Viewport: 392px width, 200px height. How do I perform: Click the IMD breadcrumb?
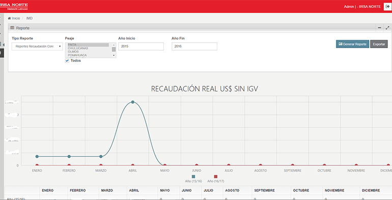tap(30, 18)
